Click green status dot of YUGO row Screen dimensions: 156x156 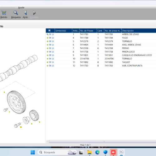click(x=47, y=38)
